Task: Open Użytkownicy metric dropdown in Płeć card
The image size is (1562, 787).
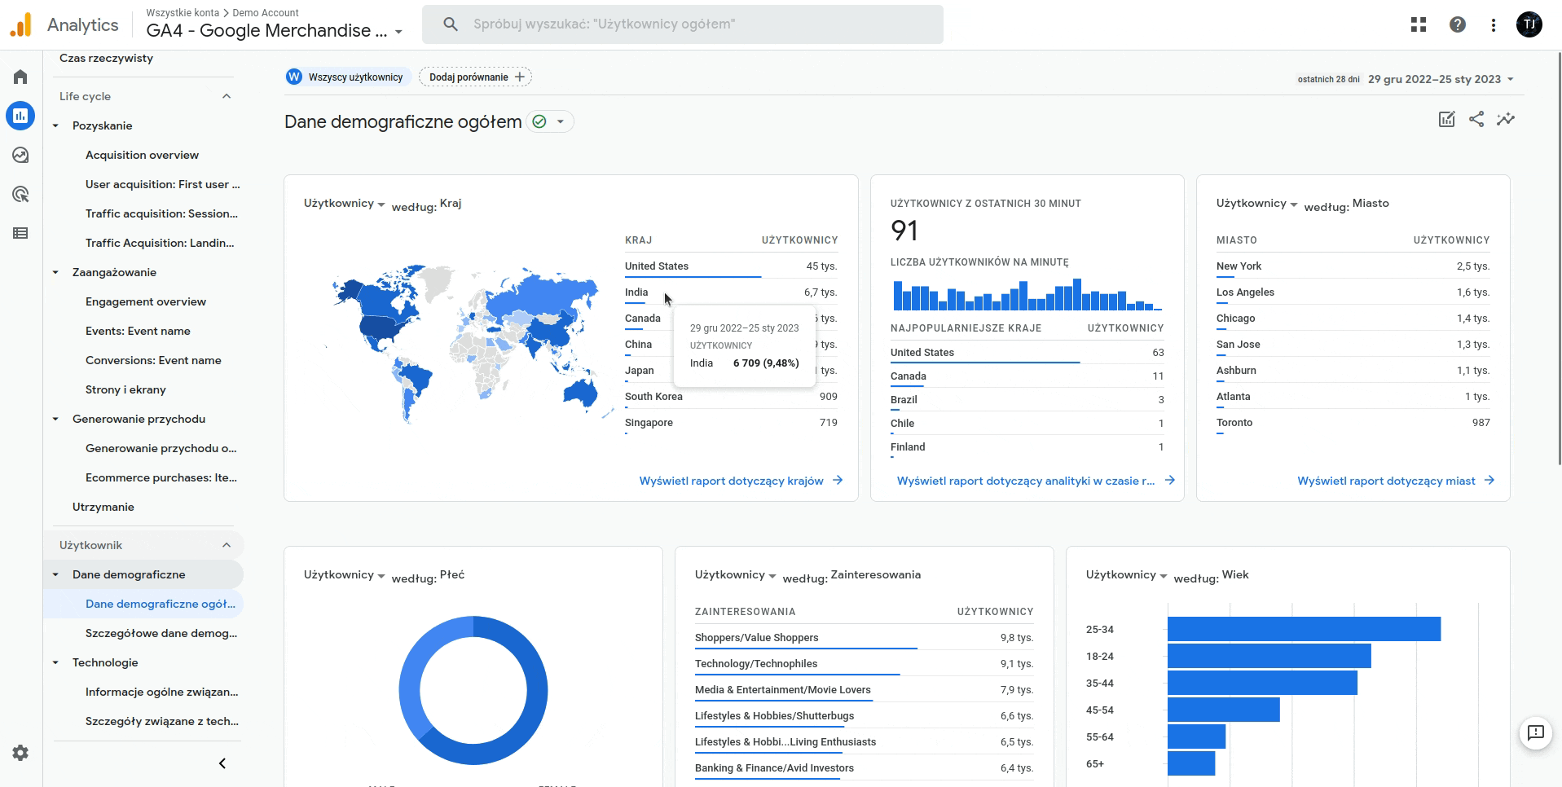Action: [345, 575]
